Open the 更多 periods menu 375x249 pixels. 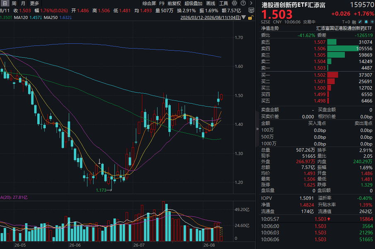[34, 3]
